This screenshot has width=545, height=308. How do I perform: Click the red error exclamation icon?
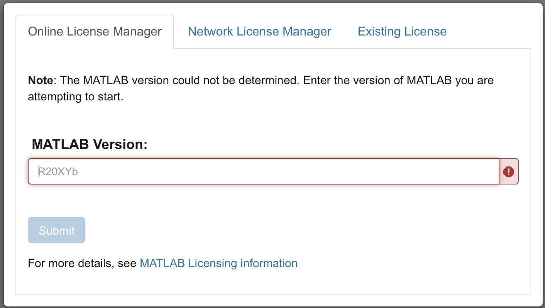(509, 171)
